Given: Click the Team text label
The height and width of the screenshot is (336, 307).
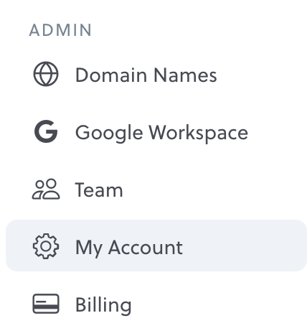Looking at the screenshot, I should click(x=99, y=190).
